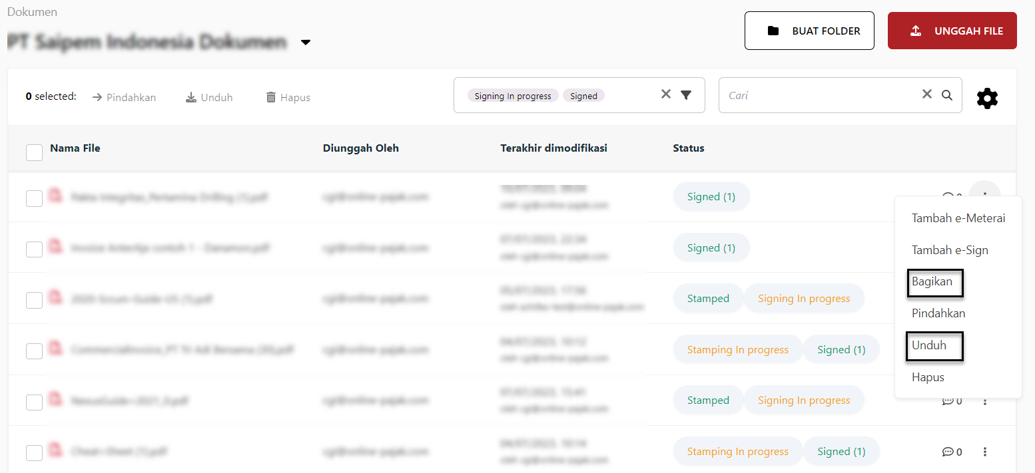Viewport: 1035px width, 473px height.
Task: Clear the search field with X icon
Action: 926,94
